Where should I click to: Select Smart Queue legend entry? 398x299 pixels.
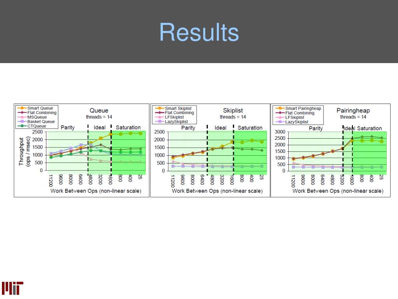tap(35, 108)
